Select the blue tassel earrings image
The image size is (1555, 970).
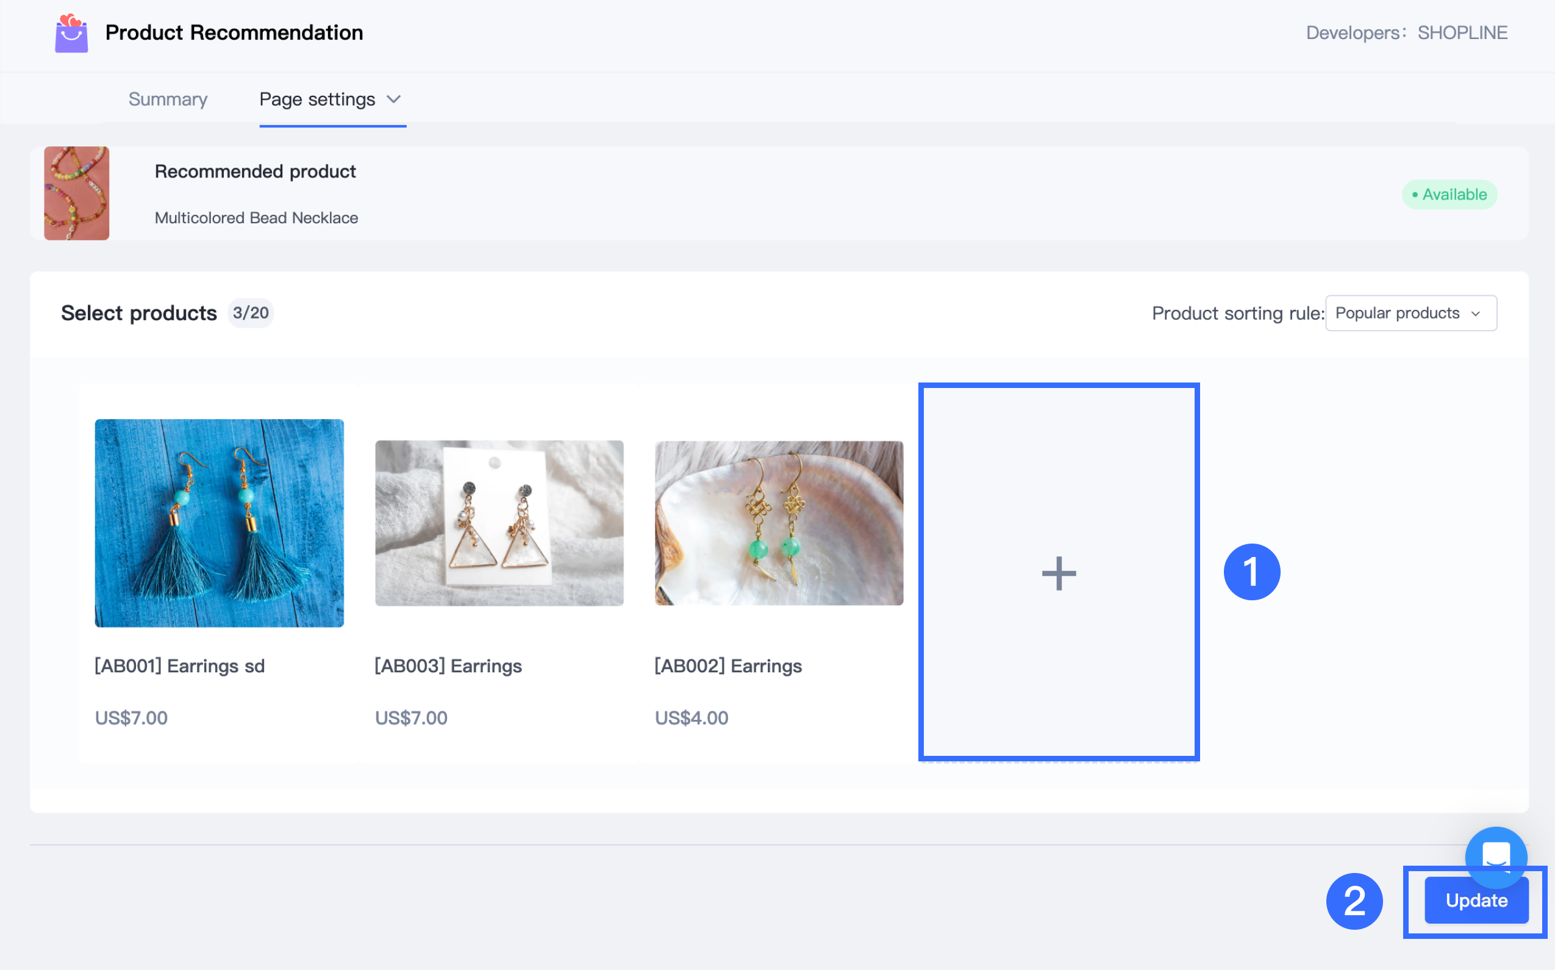pos(219,523)
